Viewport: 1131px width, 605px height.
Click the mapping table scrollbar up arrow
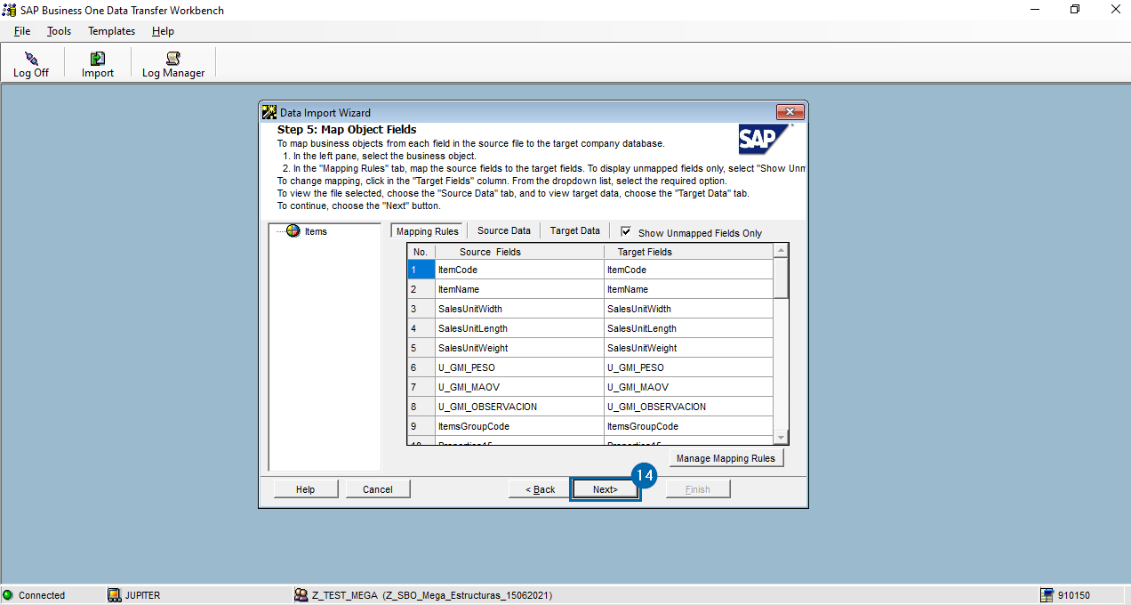point(781,250)
